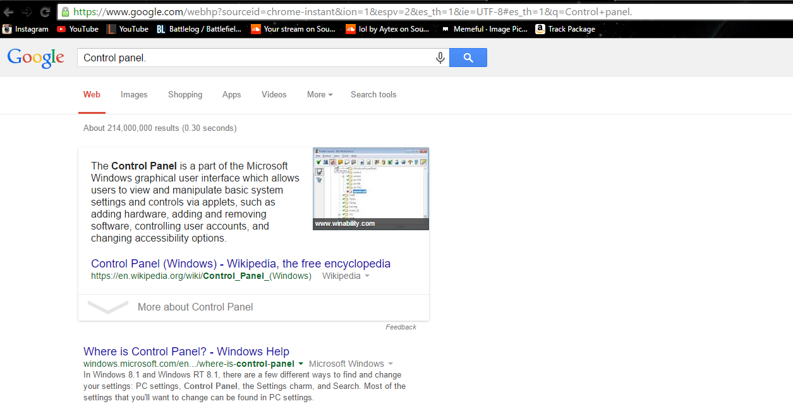Screen dimensions: 793x406
Task: Open the More dropdown menu
Action: (x=320, y=95)
